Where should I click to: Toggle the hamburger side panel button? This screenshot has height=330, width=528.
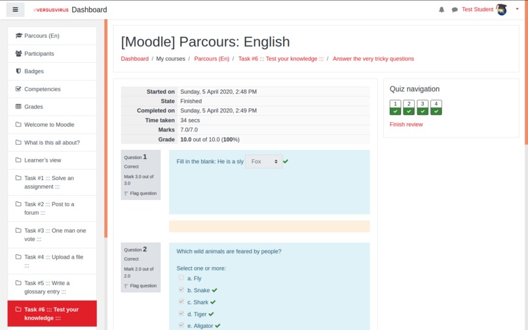15,9
